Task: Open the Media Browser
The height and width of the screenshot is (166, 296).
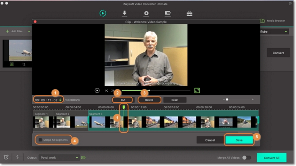Action: pos(273,21)
